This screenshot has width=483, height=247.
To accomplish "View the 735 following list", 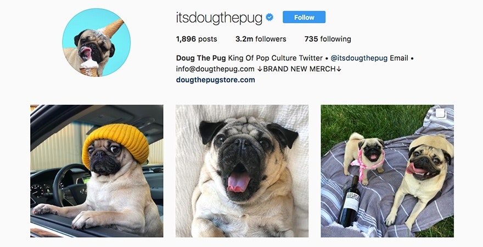I will [328, 39].
